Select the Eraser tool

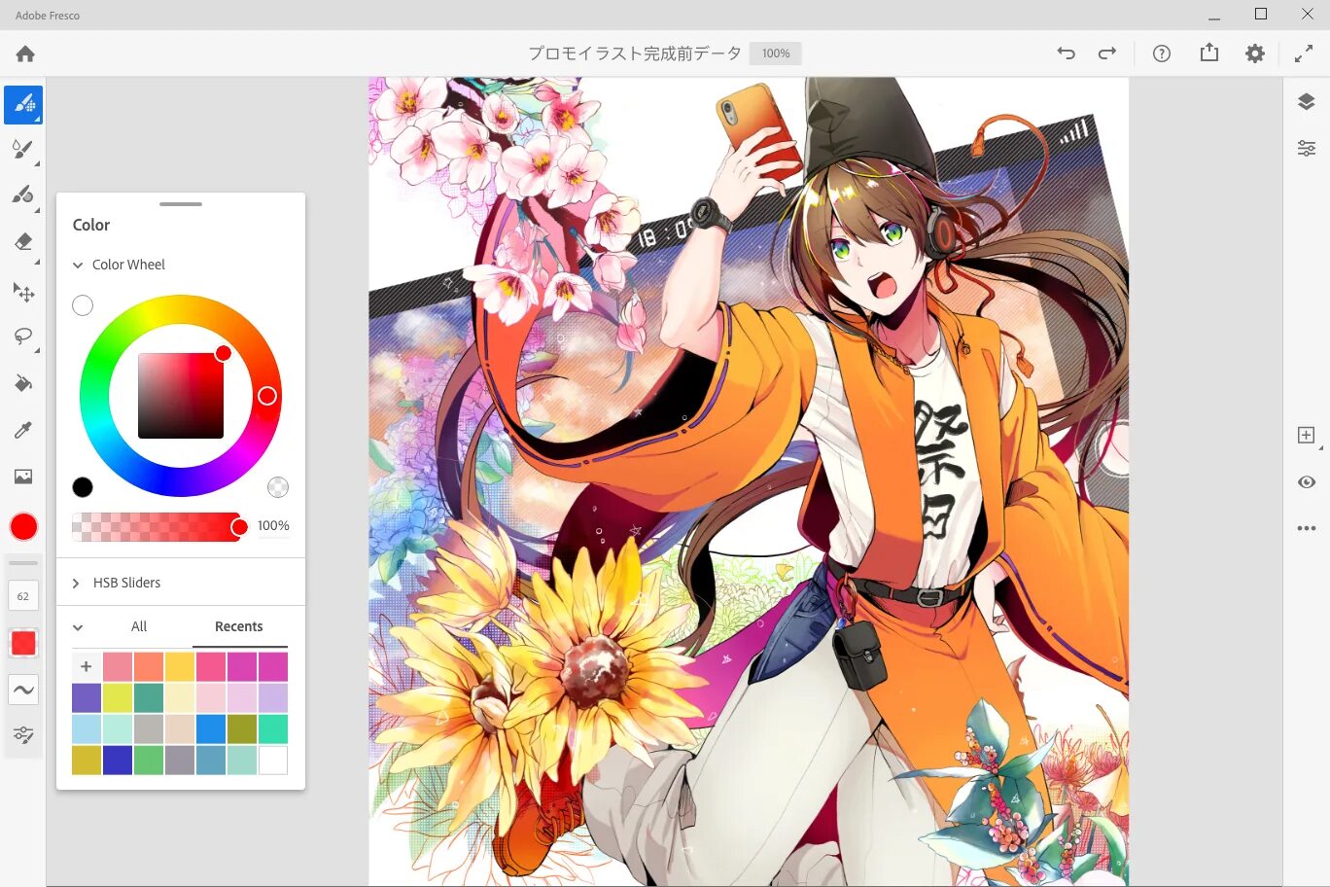tap(23, 242)
